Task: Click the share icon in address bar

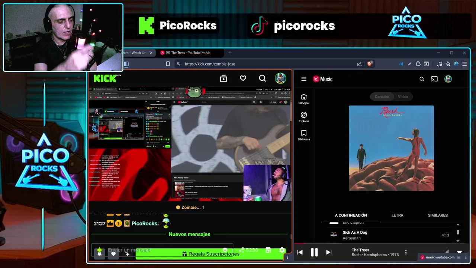Action: pos(359,64)
